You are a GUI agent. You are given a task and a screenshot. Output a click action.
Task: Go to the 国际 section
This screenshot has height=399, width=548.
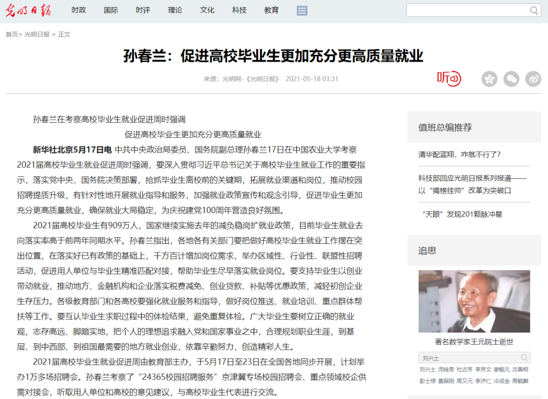tap(111, 10)
